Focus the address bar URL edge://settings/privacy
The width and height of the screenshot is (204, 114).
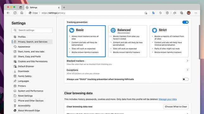(x=53, y=13)
